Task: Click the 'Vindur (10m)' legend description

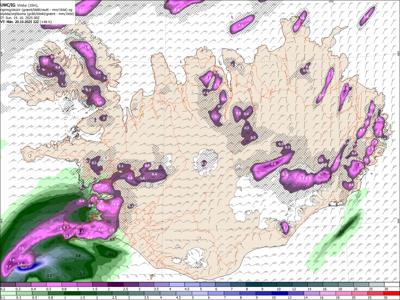Action: [x=27, y=5]
